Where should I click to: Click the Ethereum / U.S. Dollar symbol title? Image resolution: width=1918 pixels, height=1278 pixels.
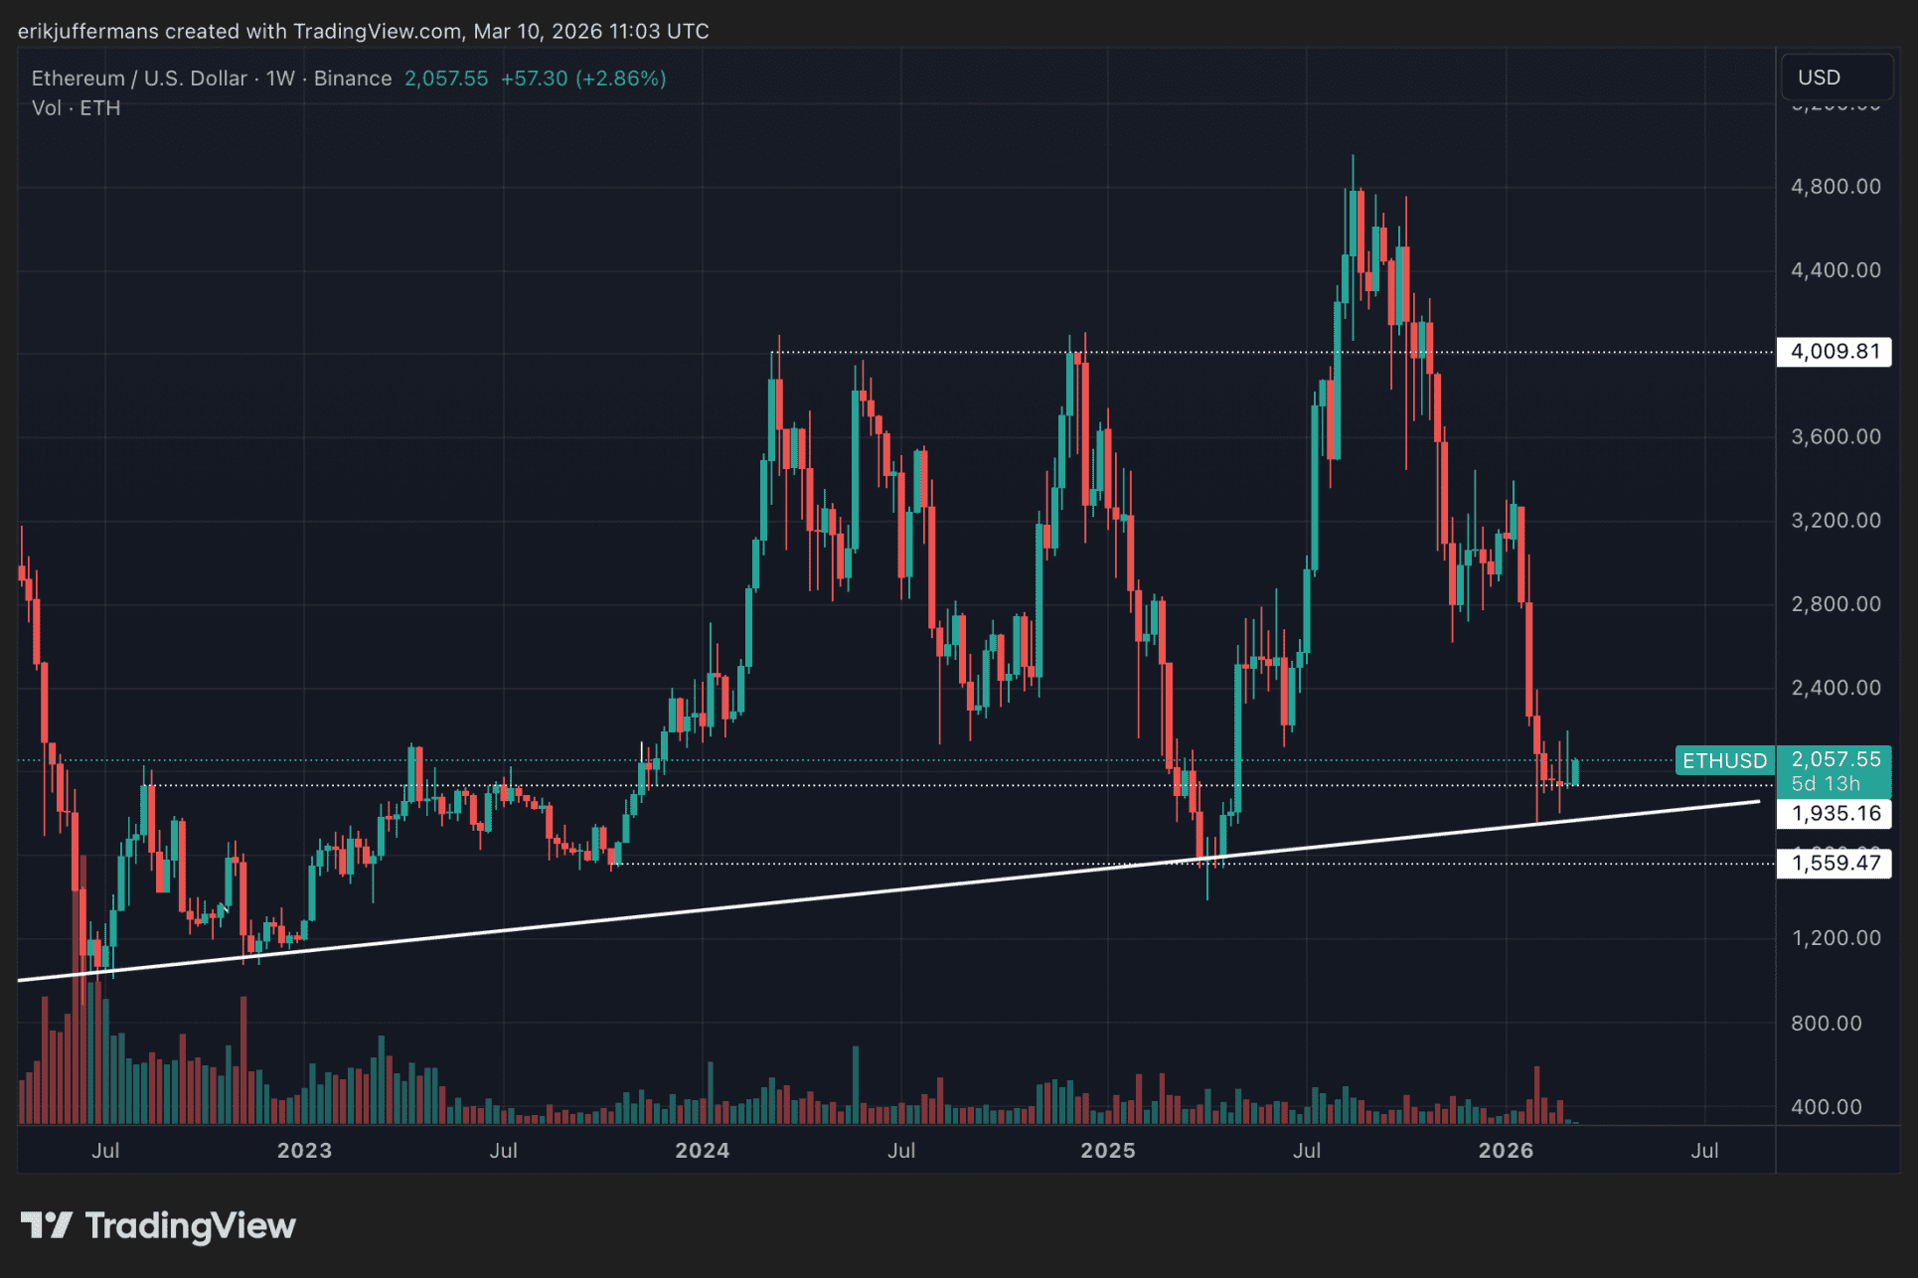coord(138,79)
